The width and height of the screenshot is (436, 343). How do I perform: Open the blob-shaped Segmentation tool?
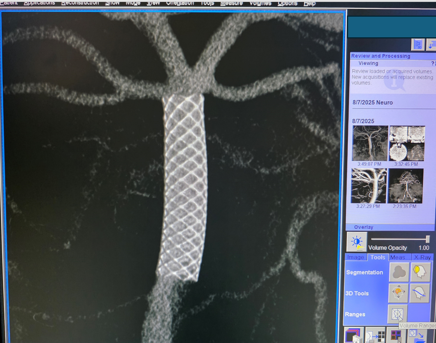[x=399, y=272]
